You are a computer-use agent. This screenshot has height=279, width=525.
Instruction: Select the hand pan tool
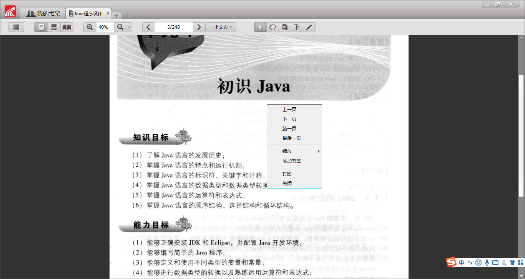click(272, 27)
